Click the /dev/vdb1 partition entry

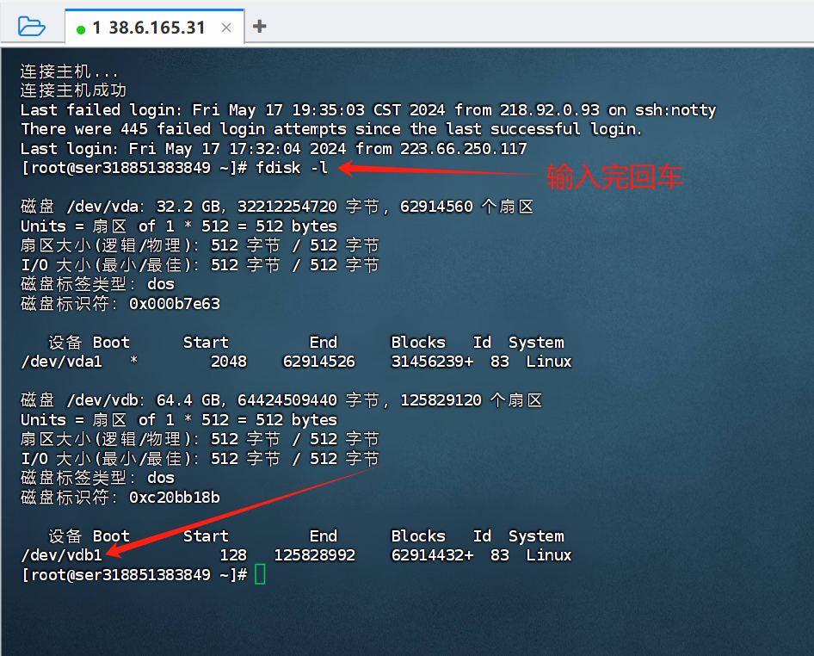click(61, 555)
